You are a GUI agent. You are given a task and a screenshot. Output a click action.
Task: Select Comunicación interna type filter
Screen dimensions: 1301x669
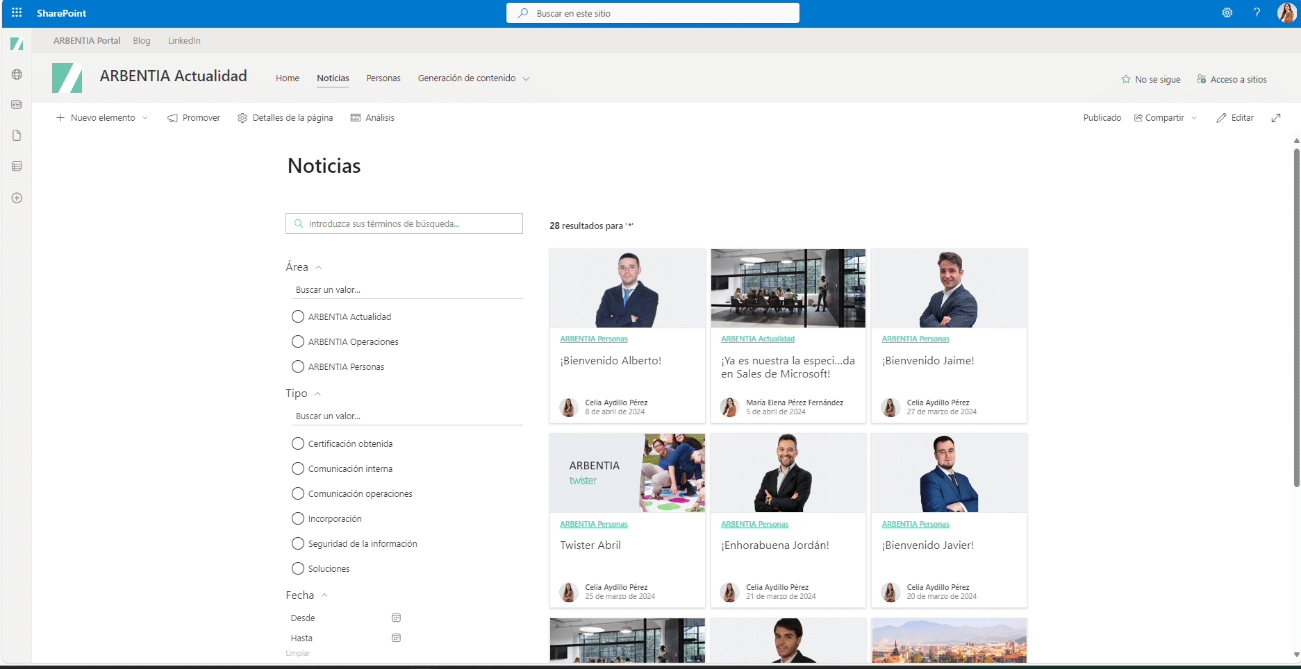pyautogui.click(x=298, y=468)
